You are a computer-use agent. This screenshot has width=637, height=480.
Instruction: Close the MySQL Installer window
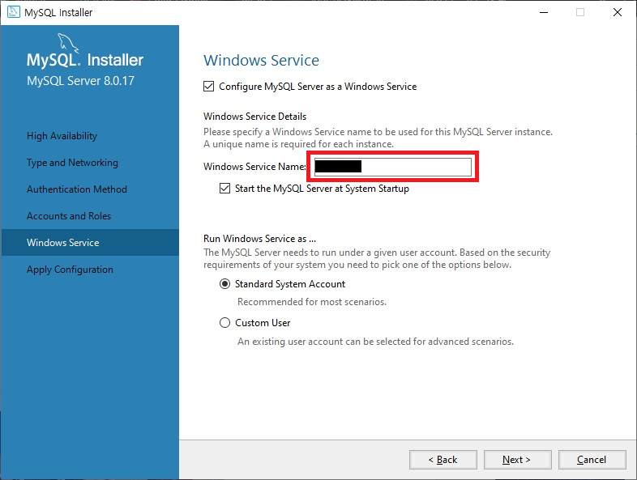pyautogui.click(x=617, y=13)
